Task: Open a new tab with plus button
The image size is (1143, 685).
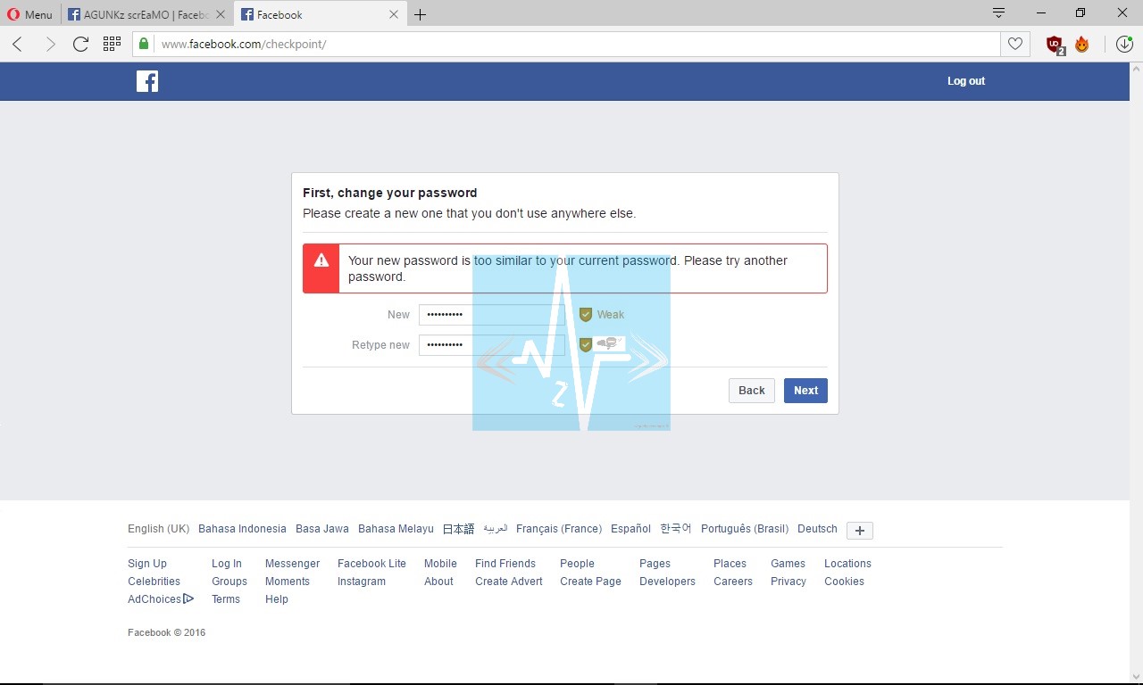Action: [x=421, y=14]
